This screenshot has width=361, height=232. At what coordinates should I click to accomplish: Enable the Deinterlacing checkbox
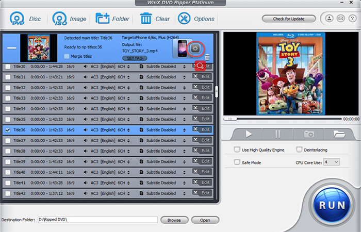point(299,150)
